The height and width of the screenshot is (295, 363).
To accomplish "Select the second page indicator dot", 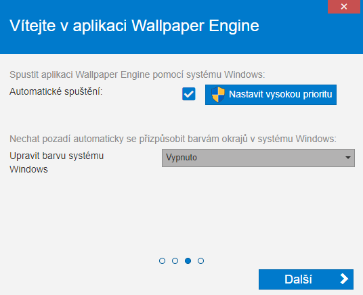I will coord(175,260).
